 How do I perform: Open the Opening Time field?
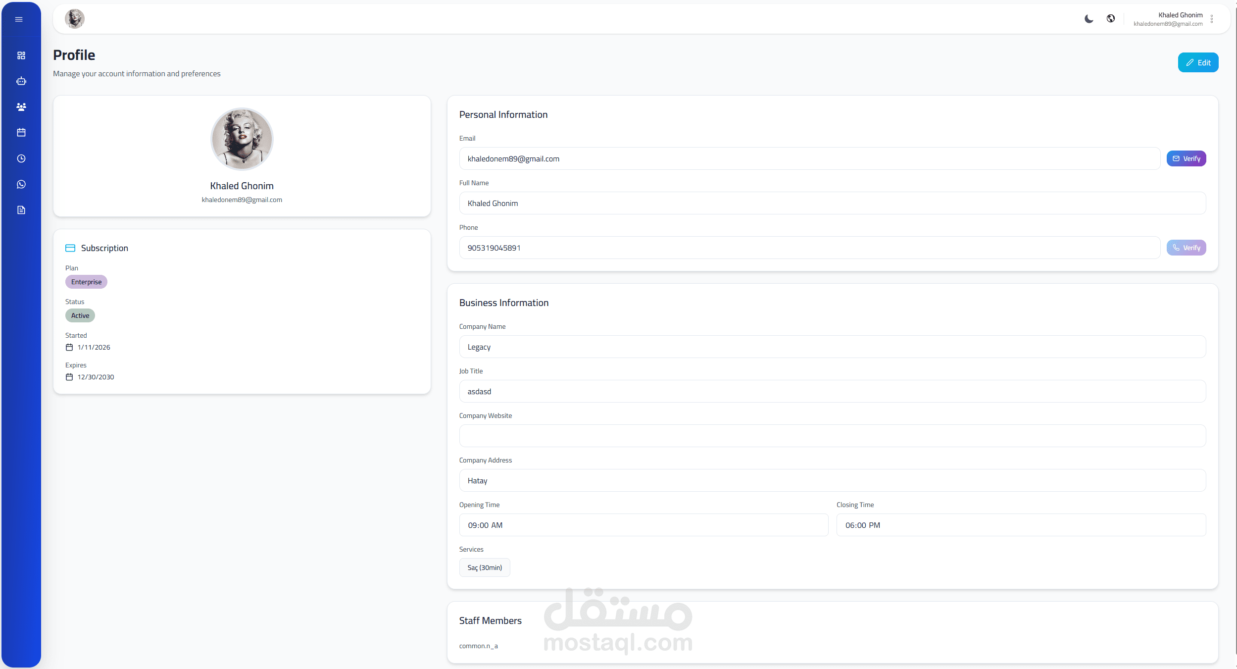tap(643, 525)
